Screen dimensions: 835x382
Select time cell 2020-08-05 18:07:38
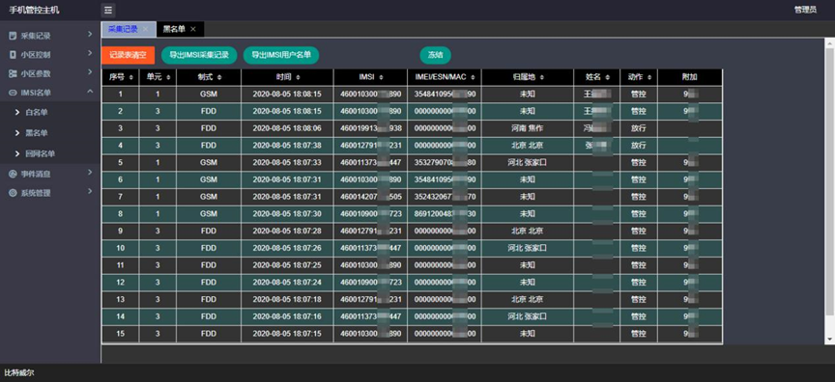pyautogui.click(x=287, y=145)
